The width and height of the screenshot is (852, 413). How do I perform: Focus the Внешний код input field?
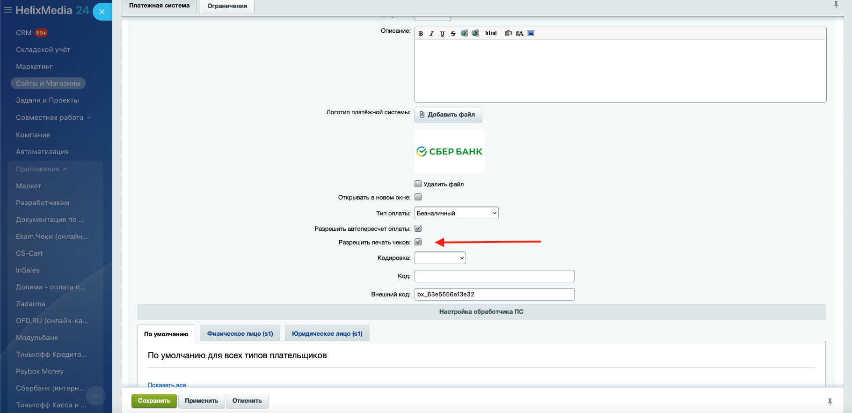(495, 295)
